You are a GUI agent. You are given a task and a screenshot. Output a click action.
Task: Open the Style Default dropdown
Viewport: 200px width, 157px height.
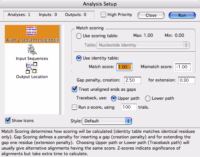tap(107, 121)
